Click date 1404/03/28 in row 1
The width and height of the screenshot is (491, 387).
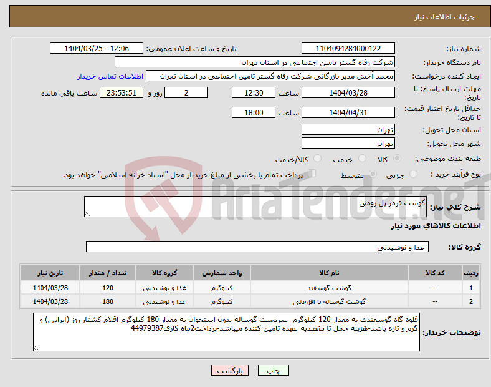point(50,288)
